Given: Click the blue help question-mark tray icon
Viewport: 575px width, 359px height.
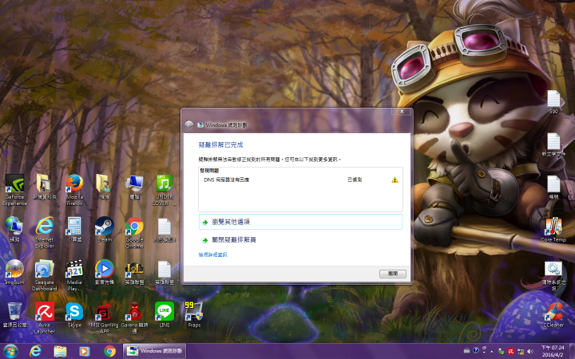Looking at the screenshot, I should 476,350.
